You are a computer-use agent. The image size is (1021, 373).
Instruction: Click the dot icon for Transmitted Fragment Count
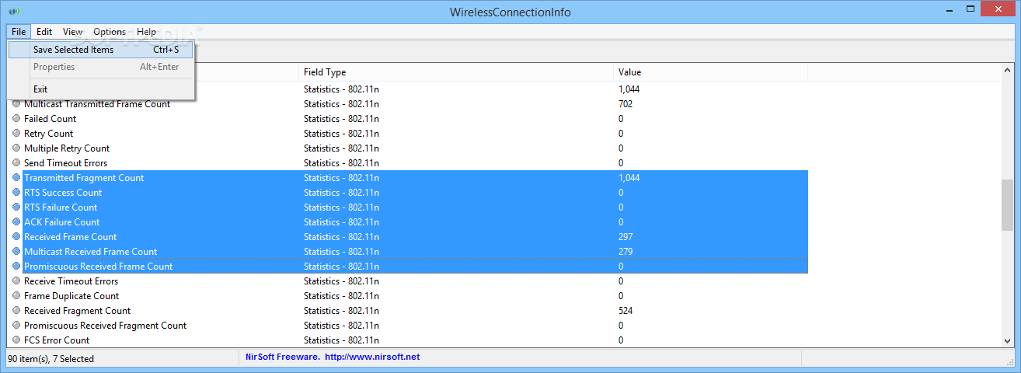pyautogui.click(x=17, y=178)
